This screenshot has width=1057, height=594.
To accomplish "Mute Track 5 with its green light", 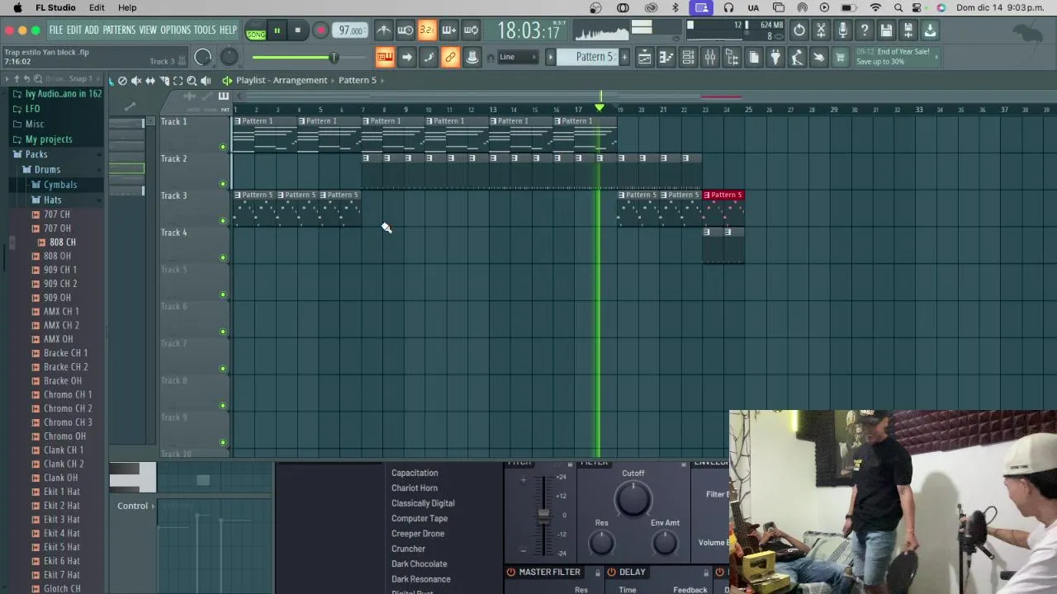I will pyautogui.click(x=223, y=295).
